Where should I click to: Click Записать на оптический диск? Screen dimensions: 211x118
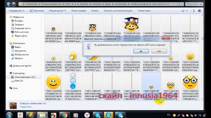tap(118, 11)
